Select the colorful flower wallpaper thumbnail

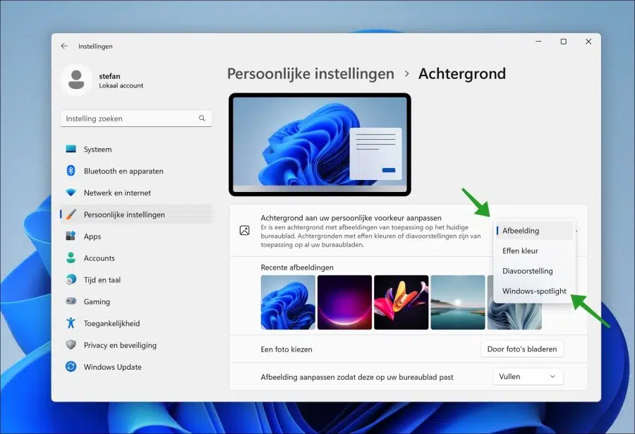point(401,302)
